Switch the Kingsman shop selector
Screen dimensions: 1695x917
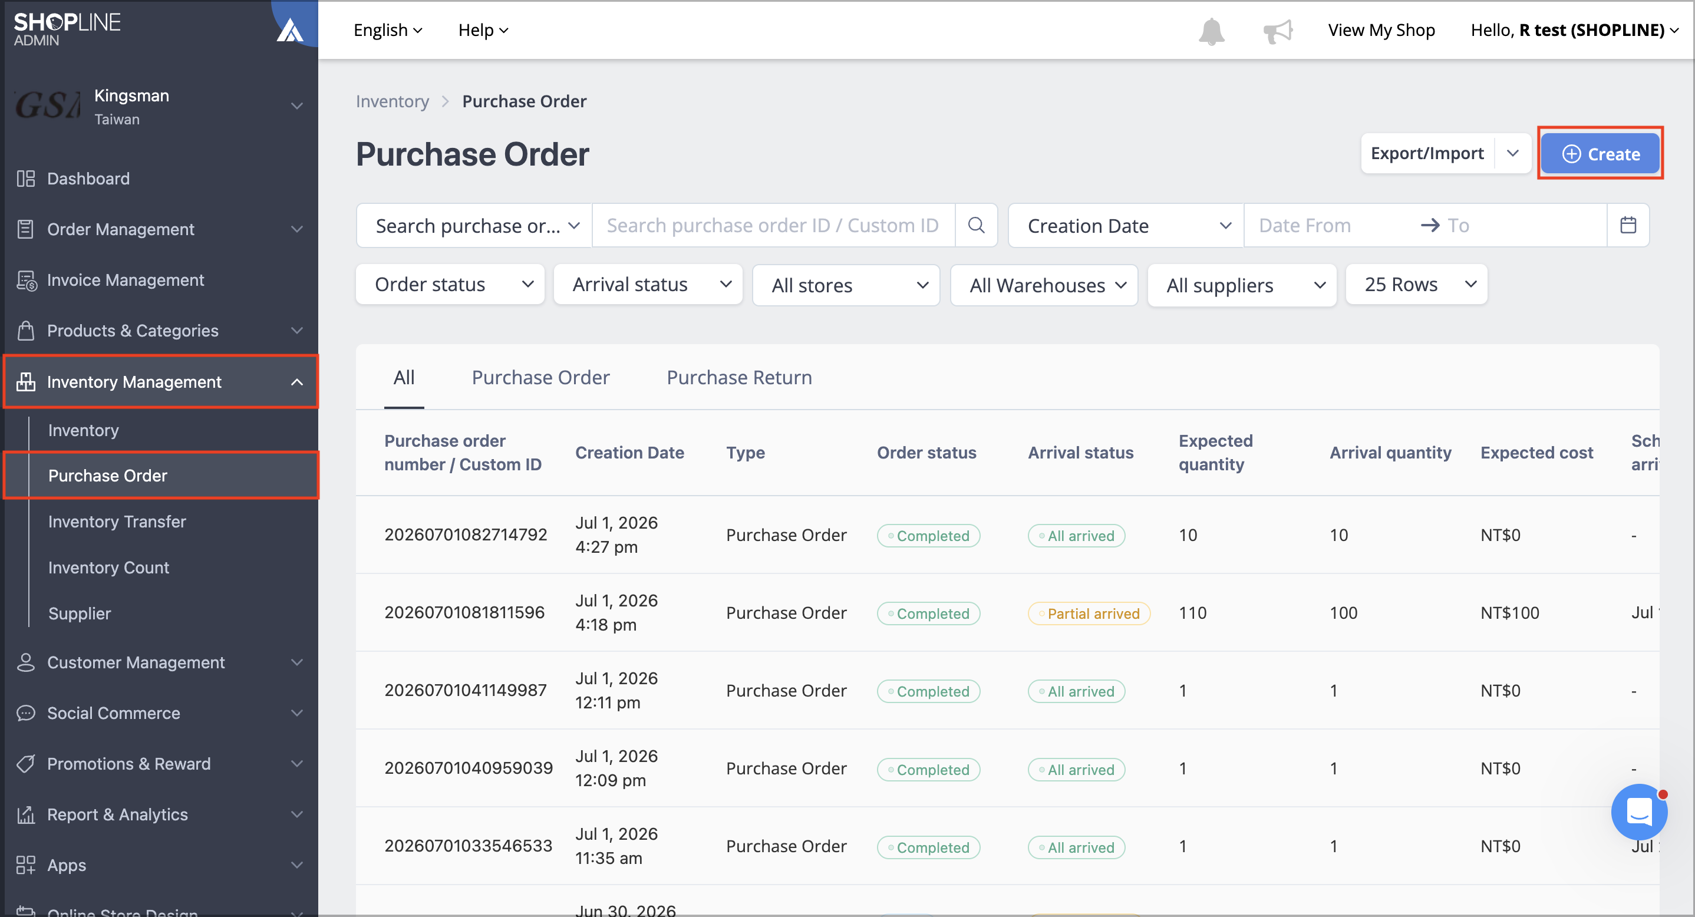[297, 106]
